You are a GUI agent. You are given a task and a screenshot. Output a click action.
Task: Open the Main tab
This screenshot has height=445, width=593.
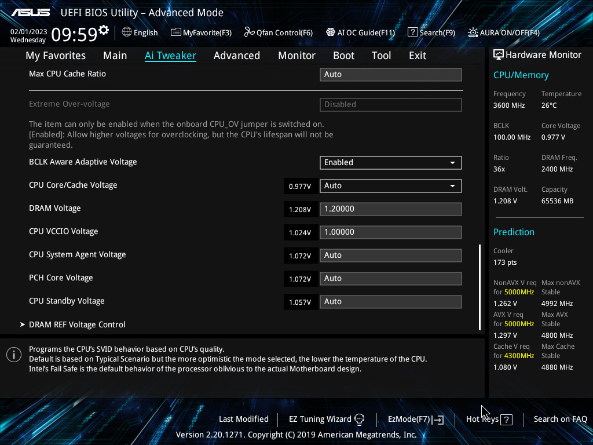115,55
